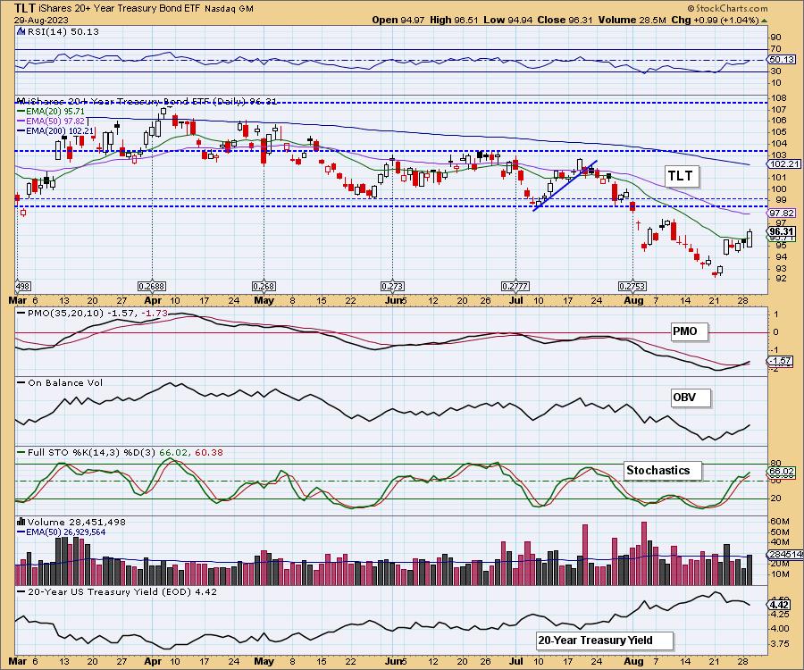This screenshot has width=804, height=670.
Task: Click the Aug label on bottom date axis
Action: click(x=633, y=661)
